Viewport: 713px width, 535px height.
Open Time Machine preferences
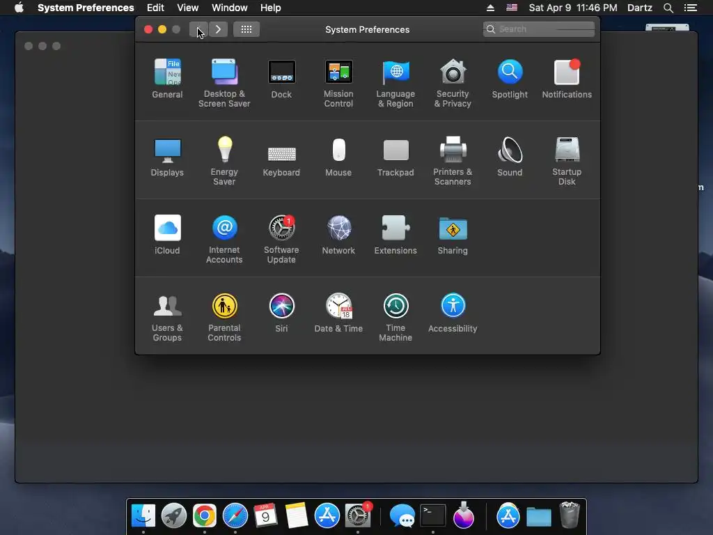tap(395, 318)
